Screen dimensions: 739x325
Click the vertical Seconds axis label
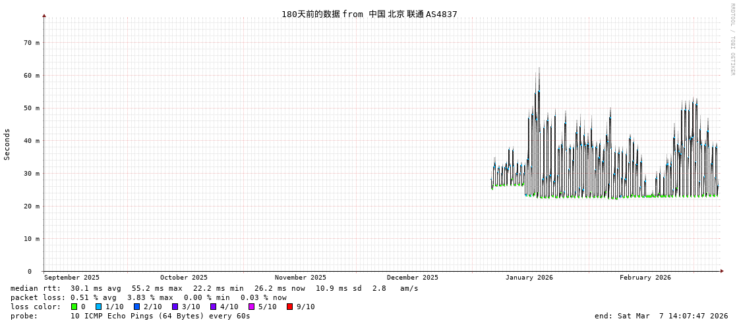7,144
